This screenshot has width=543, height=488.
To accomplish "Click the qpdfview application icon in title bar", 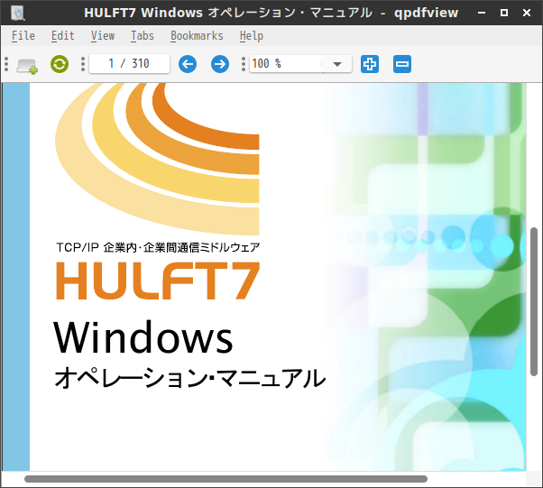I will click(x=17, y=13).
